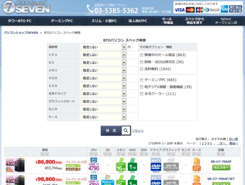Click Intel HD graphics icon in ¥86,800 row
Screen dimensions: 245x185
click(171, 165)
